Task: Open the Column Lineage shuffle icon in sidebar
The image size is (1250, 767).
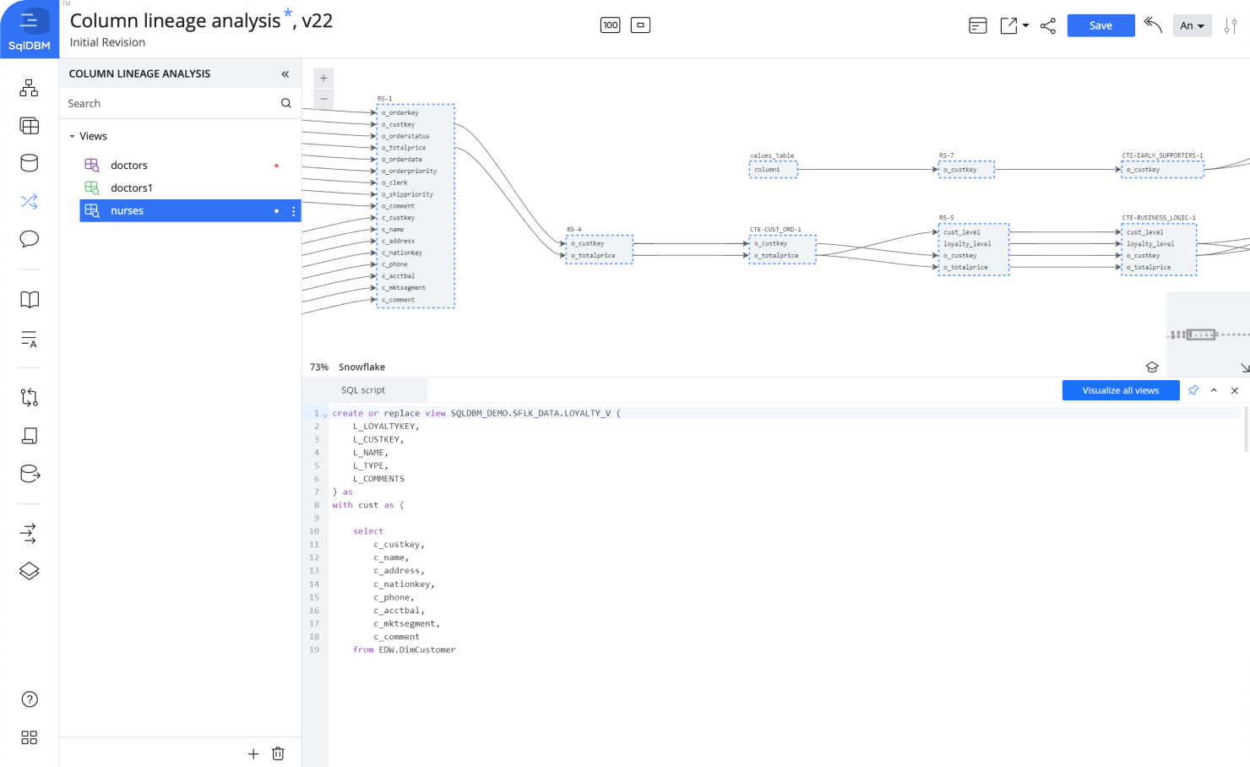Action: tap(30, 202)
